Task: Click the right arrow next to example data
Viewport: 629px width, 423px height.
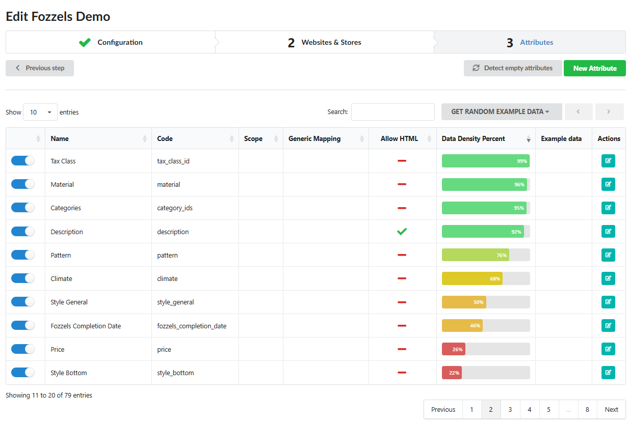Action: 609,111
